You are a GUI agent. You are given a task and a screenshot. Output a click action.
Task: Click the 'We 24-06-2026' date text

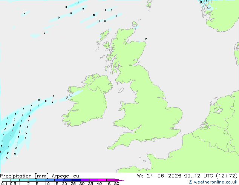tap(159, 176)
